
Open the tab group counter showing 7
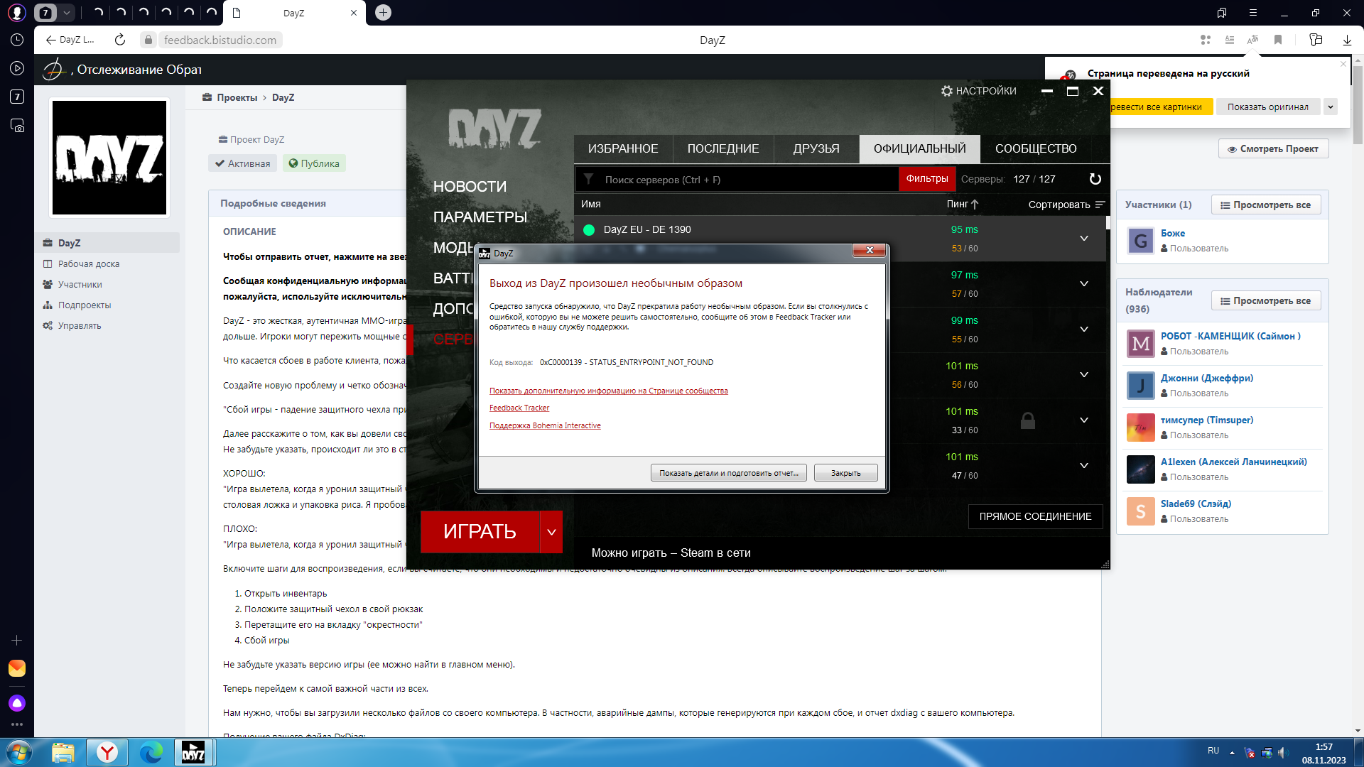45,13
